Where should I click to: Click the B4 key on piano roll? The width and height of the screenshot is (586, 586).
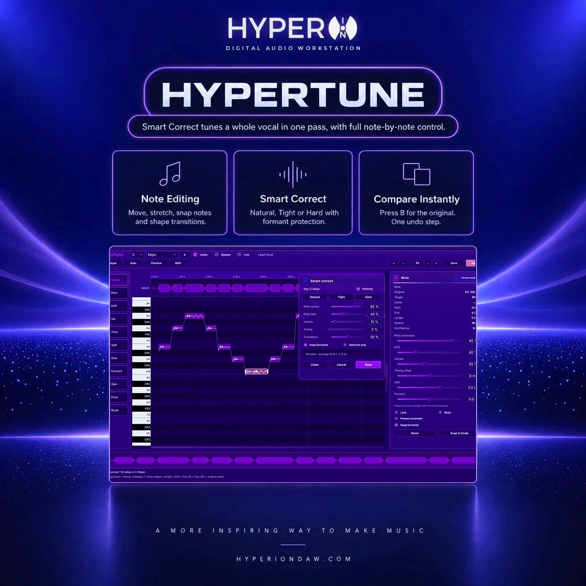point(141,303)
